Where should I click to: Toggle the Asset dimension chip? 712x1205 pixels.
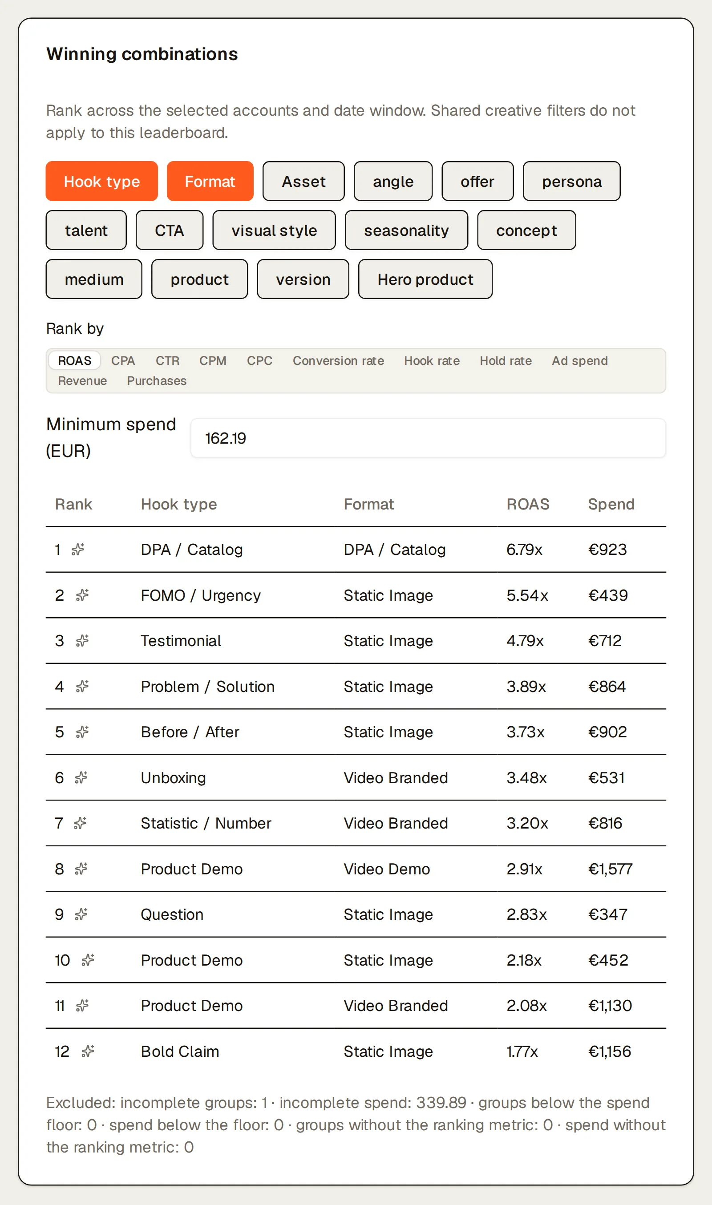pos(303,181)
